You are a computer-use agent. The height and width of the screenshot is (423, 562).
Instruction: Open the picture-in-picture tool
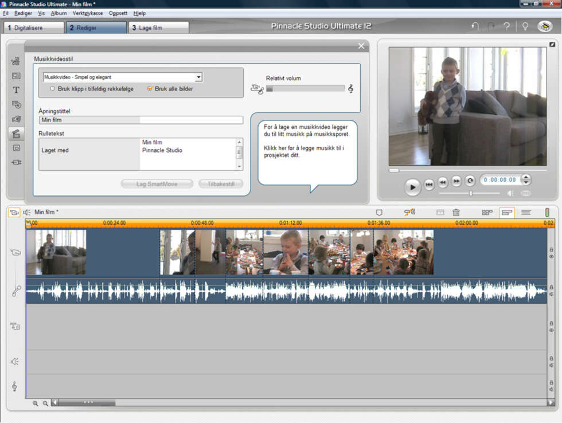tap(16, 148)
